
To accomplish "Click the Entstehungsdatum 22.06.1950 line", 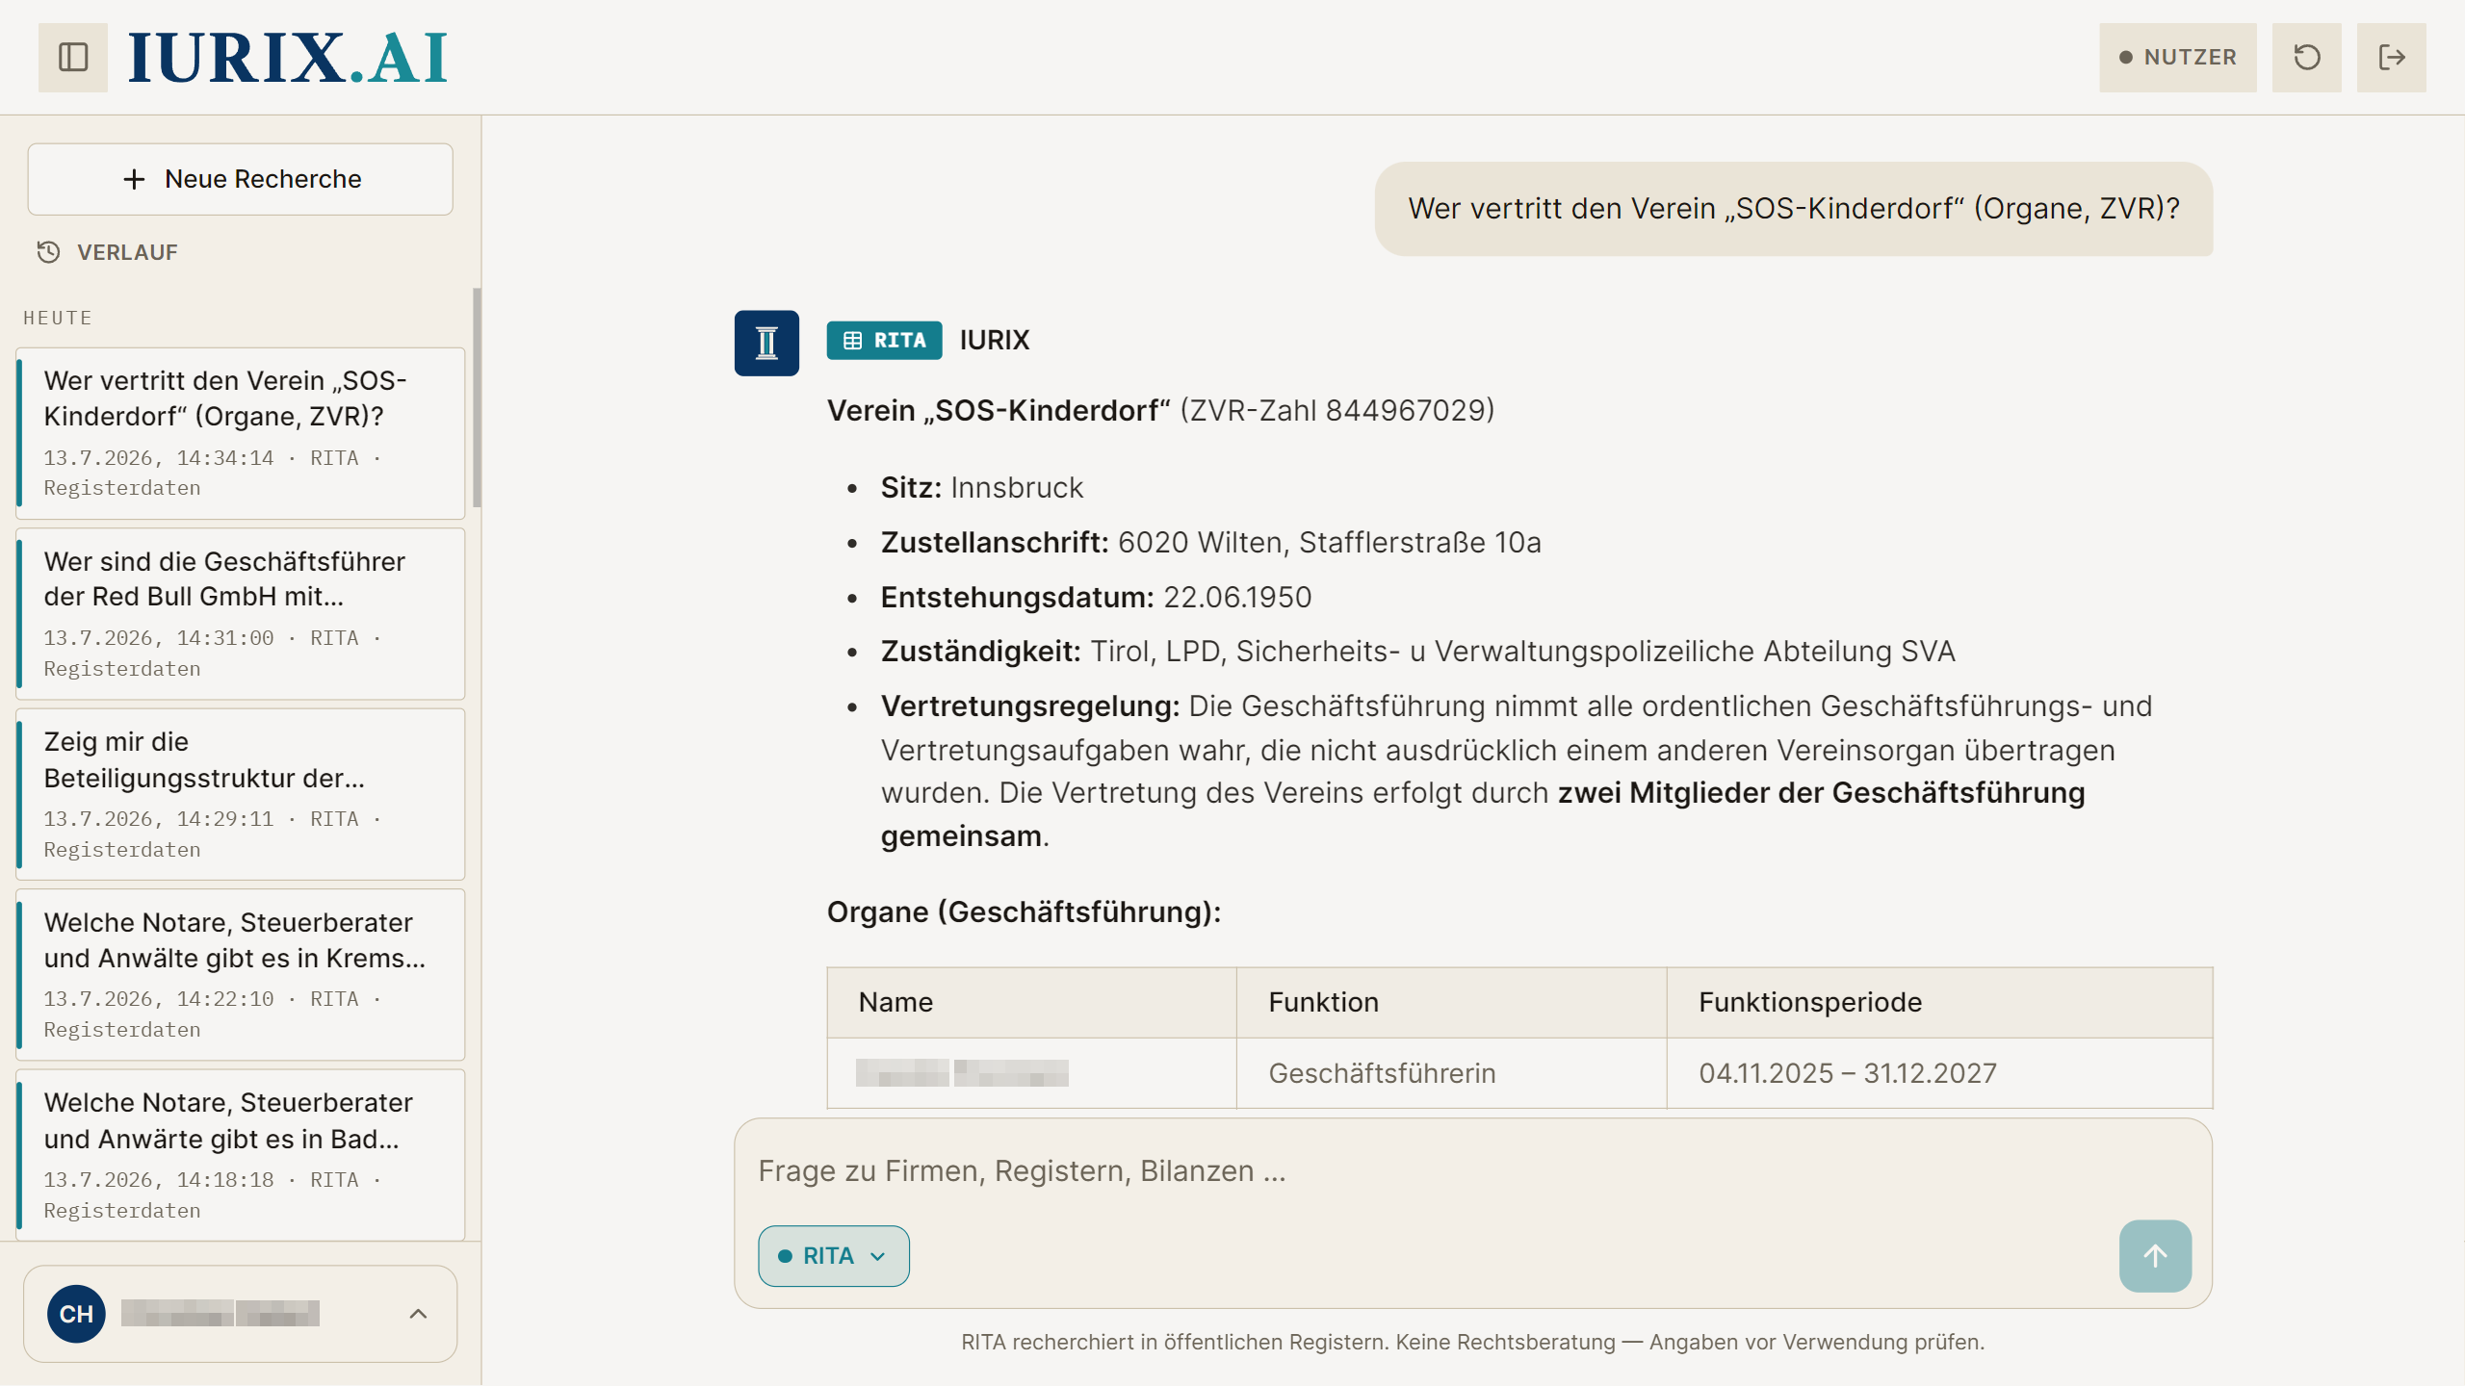I will click(1096, 598).
